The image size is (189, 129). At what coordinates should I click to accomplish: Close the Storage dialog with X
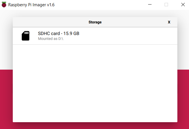coord(169,22)
